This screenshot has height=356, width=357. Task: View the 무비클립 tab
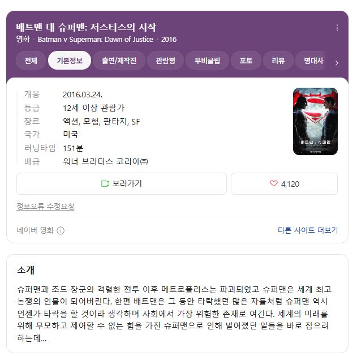click(207, 61)
